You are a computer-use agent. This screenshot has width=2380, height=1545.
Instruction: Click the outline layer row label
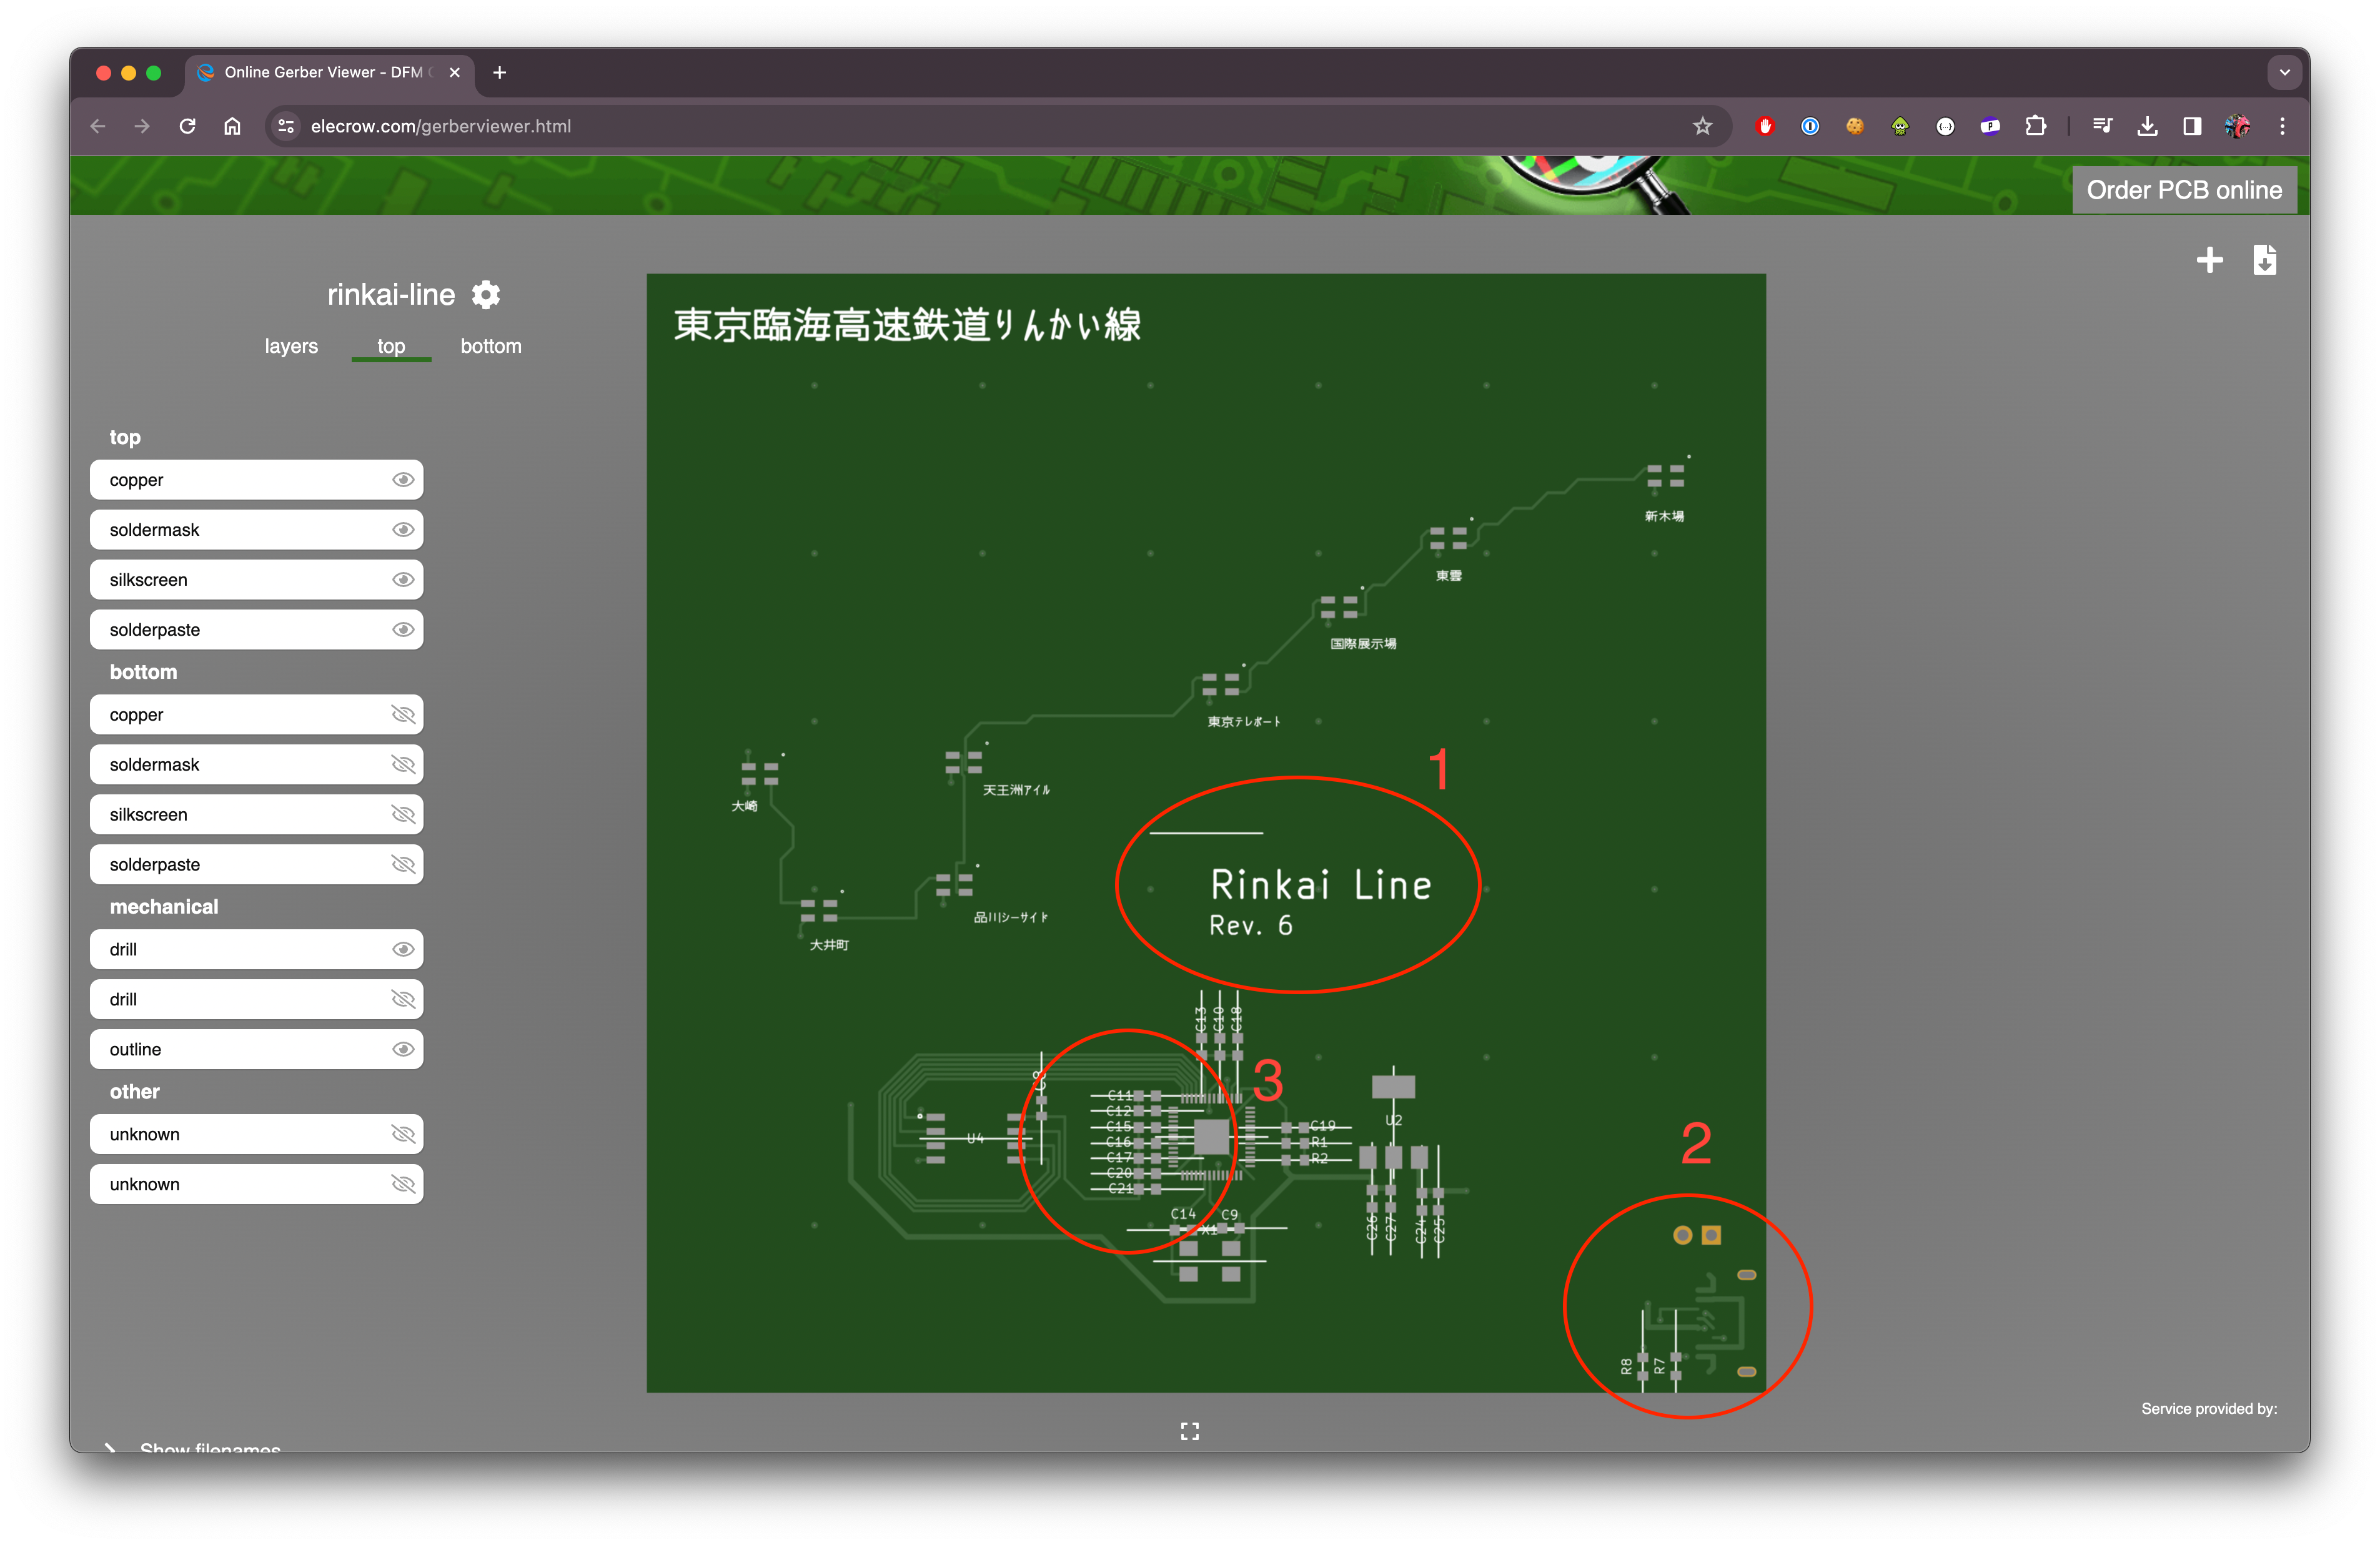135,1050
